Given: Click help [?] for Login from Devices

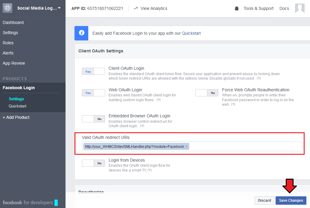Looking at the screenshot, I should [150, 170].
